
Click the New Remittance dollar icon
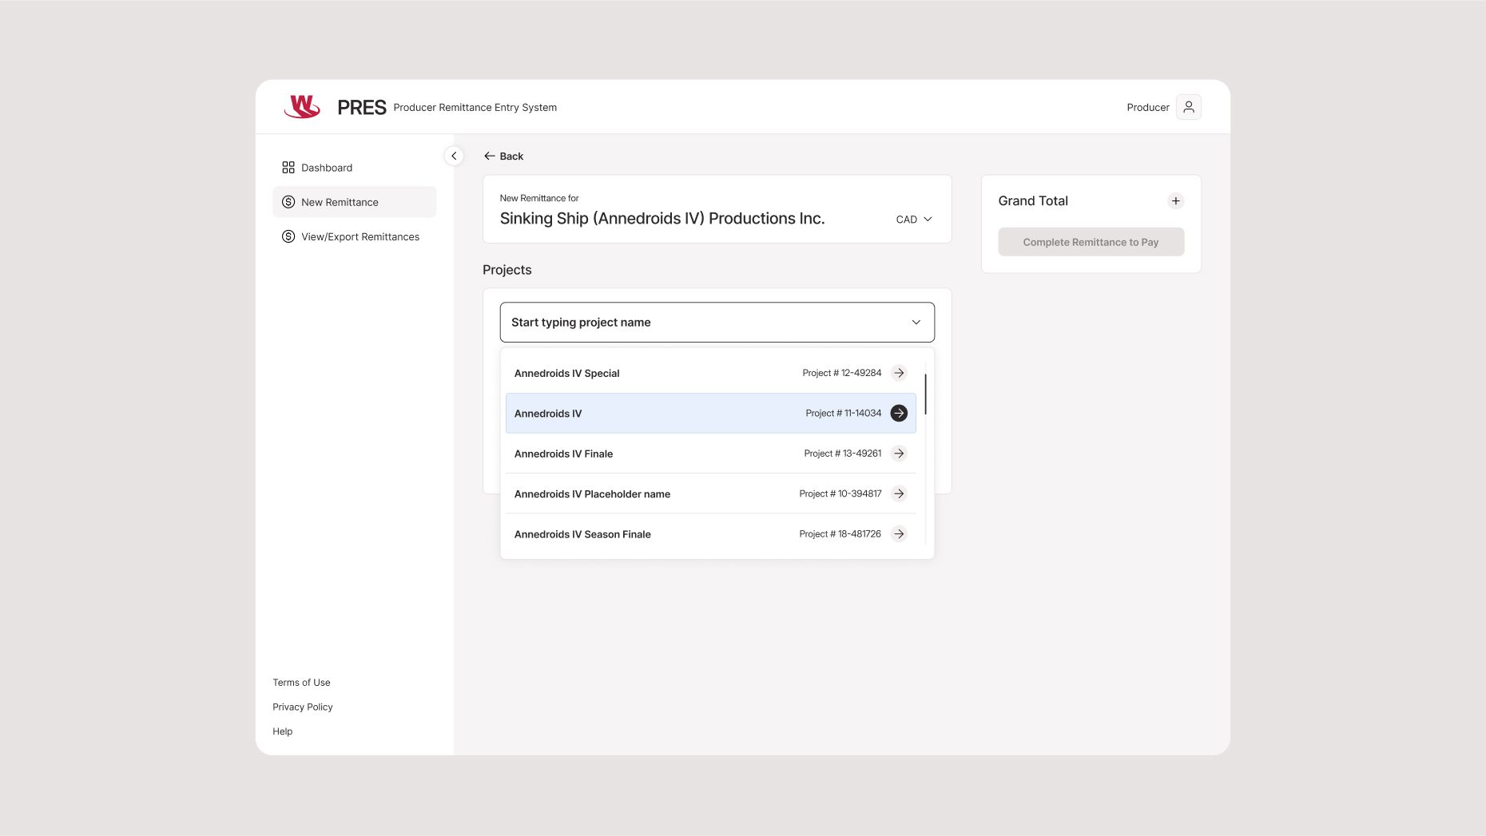288,202
